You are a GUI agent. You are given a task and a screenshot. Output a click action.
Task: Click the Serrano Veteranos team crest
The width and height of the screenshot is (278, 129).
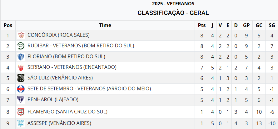(x=21, y=68)
